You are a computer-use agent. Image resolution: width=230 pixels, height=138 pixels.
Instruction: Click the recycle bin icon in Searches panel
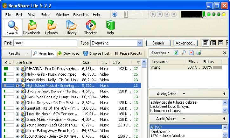click(x=199, y=53)
